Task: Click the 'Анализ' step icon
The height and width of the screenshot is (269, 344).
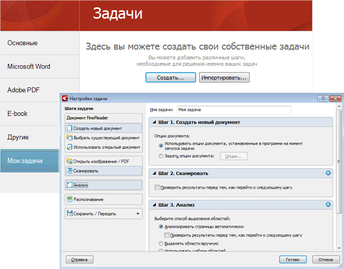Action: (69, 185)
